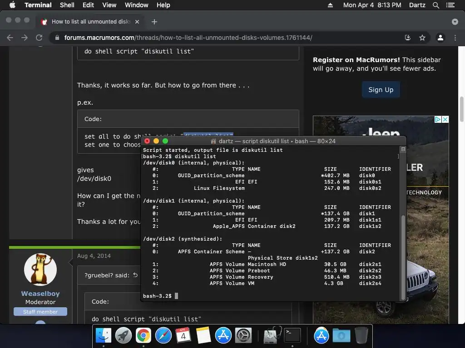Open the Edit menu
Viewport: 465px width, 348px height.
point(88,5)
